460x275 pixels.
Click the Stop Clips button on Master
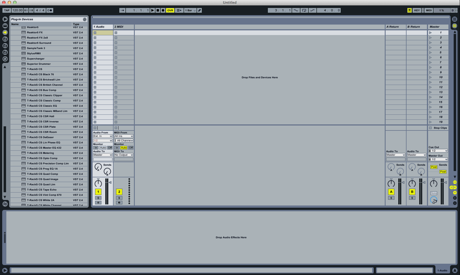click(x=438, y=128)
